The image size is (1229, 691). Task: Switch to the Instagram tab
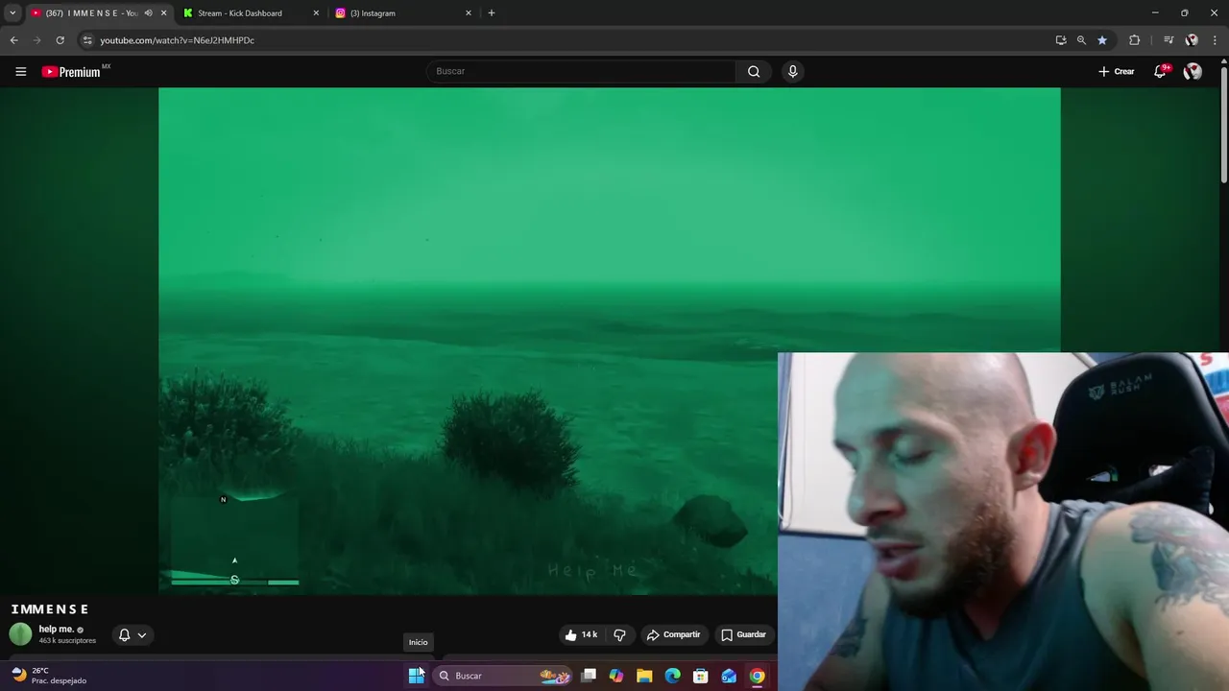pyautogui.click(x=373, y=13)
